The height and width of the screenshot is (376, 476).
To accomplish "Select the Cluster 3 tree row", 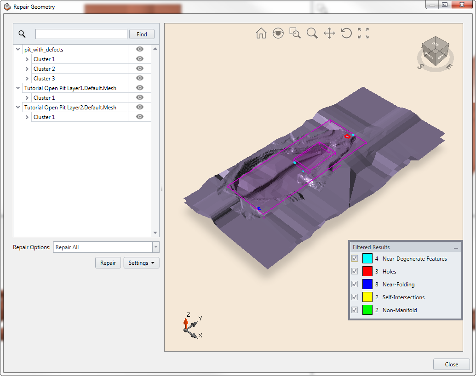I will 80,79.
